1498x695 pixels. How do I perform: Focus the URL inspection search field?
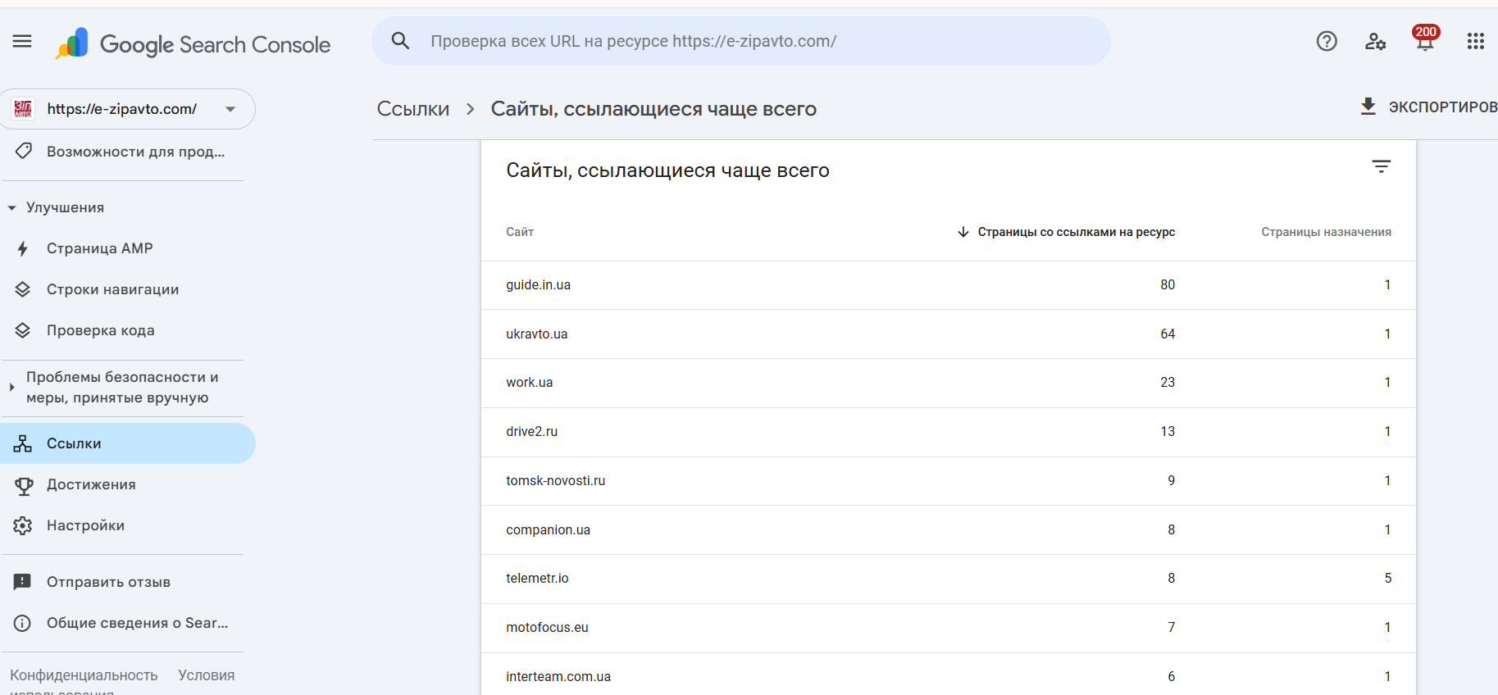[x=741, y=41]
